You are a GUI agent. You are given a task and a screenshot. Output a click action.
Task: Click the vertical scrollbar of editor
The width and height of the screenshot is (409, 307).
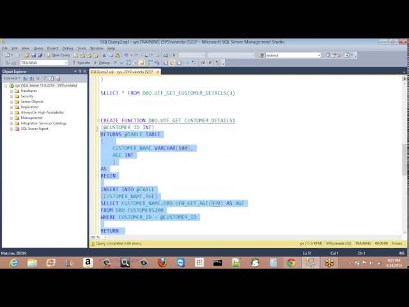pyautogui.click(x=405, y=159)
